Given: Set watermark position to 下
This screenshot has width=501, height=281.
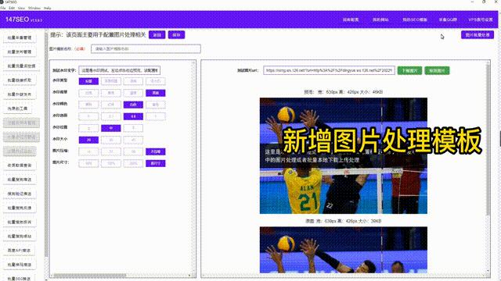Looking at the screenshot, I should (133, 128).
